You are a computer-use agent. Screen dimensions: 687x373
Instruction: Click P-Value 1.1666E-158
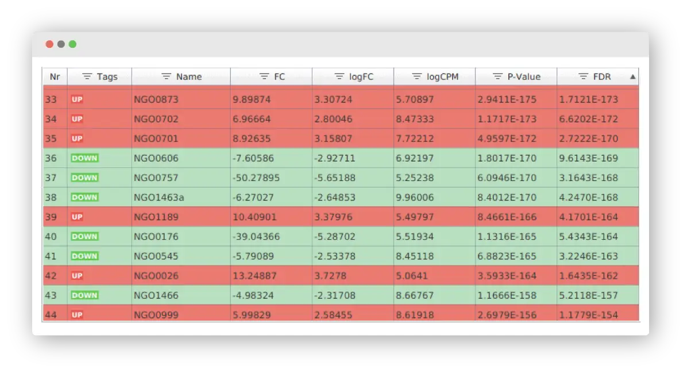507,295
